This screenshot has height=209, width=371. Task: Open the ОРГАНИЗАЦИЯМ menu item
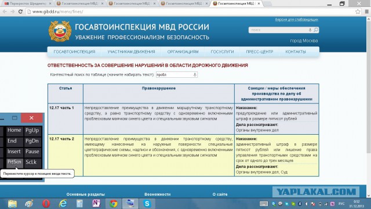pos(183,52)
